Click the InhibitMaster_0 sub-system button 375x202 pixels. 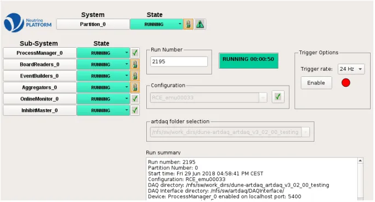39,110
